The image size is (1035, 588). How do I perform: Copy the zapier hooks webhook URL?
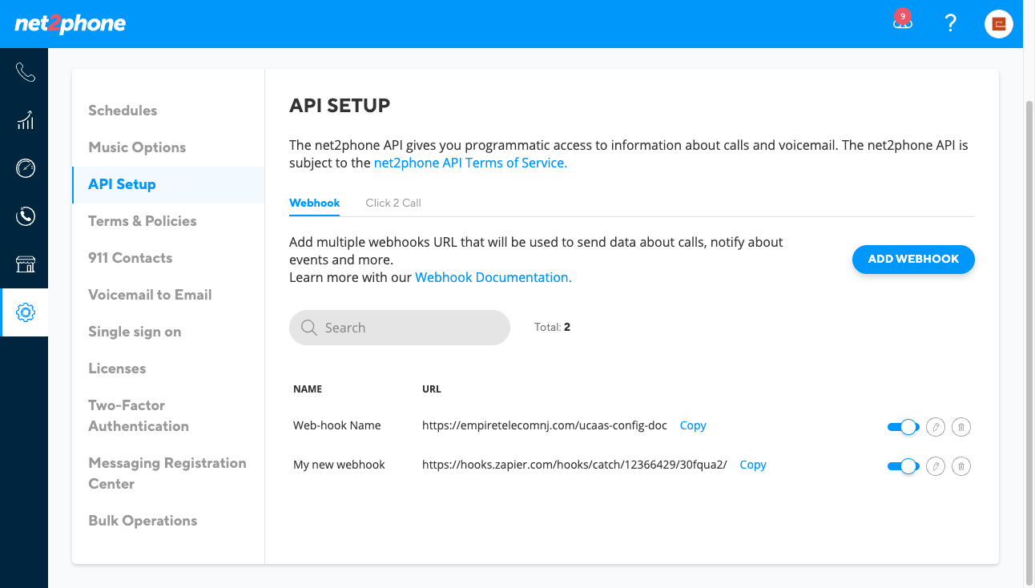coord(753,465)
